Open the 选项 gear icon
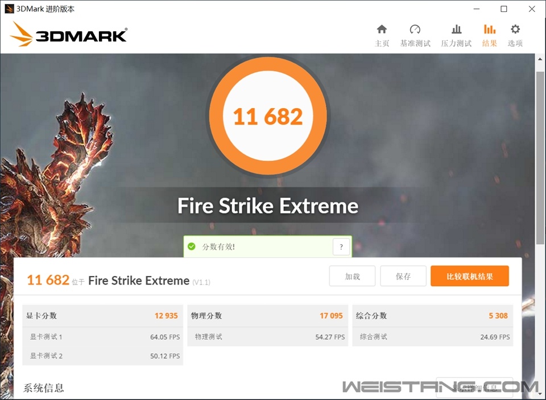Image resolution: width=546 pixels, height=400 pixels. [515, 29]
